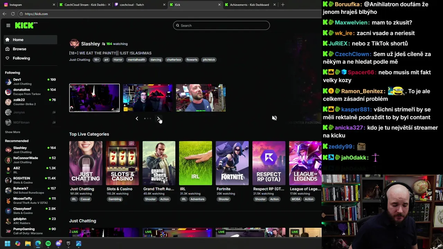Open Slots & Casino category card
The height and width of the screenshot is (249, 443).
pos(122,163)
